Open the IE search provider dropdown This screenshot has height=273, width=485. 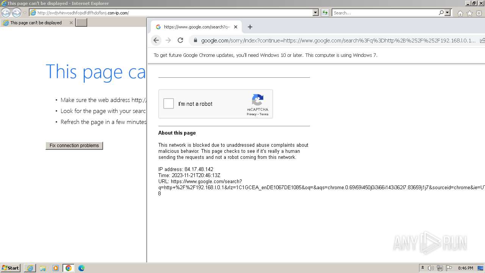click(x=447, y=13)
